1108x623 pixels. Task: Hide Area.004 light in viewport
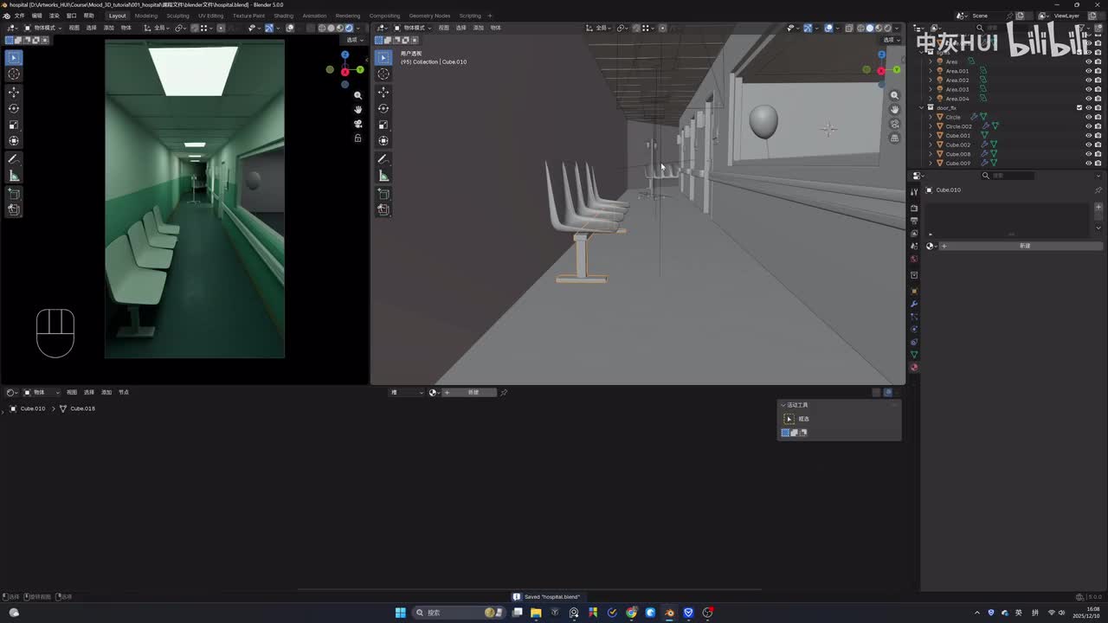pos(1088,99)
